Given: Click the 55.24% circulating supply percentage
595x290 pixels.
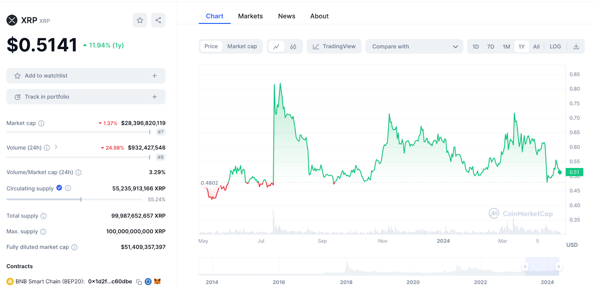Looking at the screenshot, I should click(157, 200).
